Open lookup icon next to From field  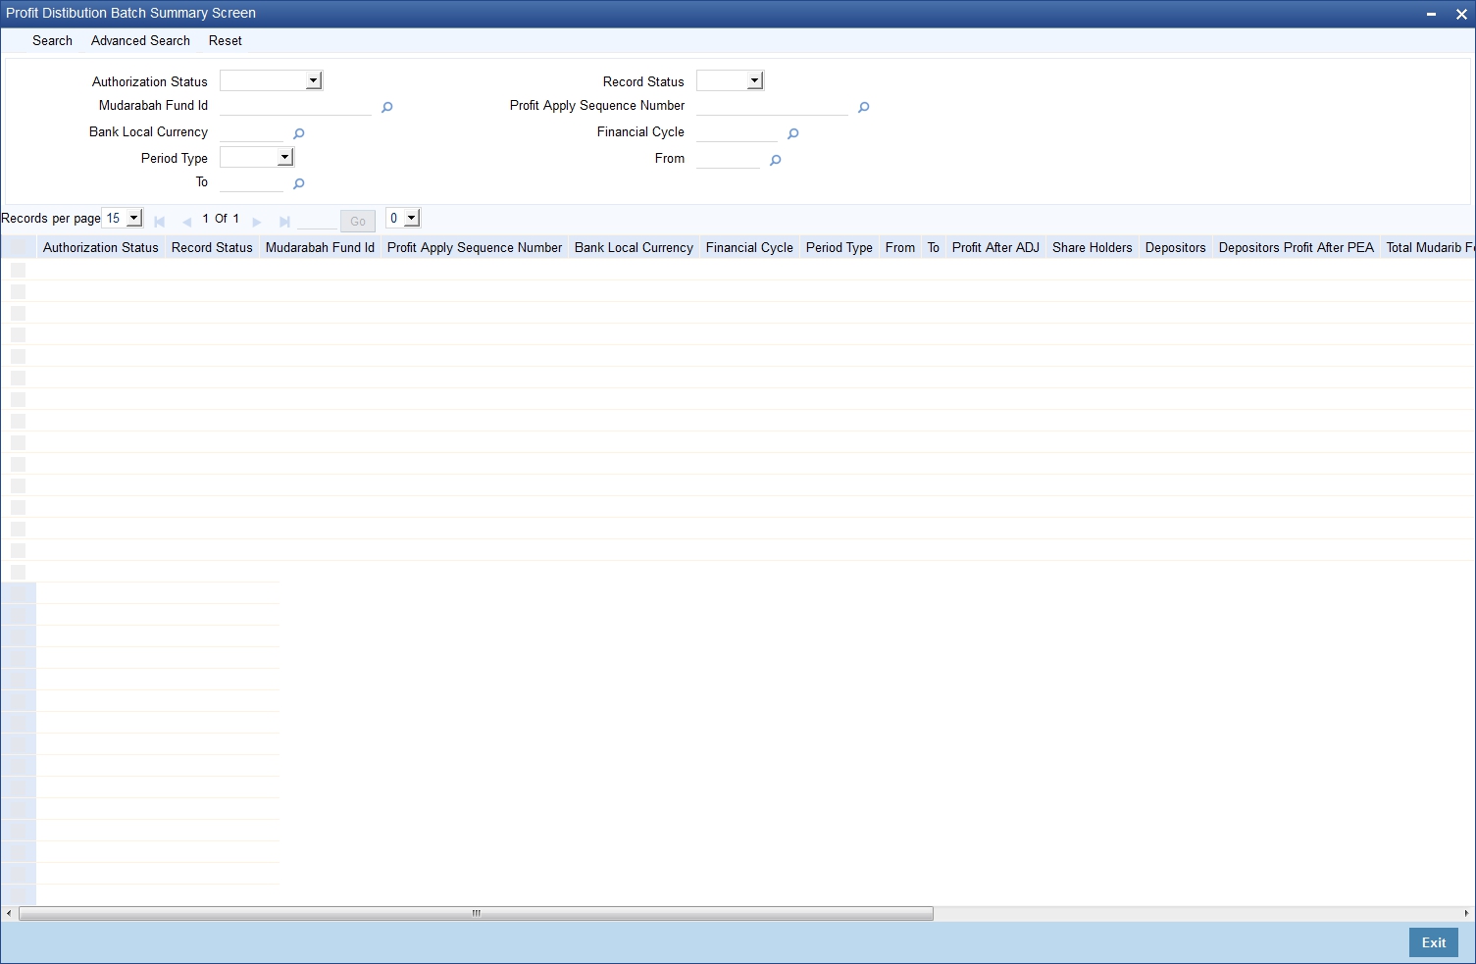775,160
